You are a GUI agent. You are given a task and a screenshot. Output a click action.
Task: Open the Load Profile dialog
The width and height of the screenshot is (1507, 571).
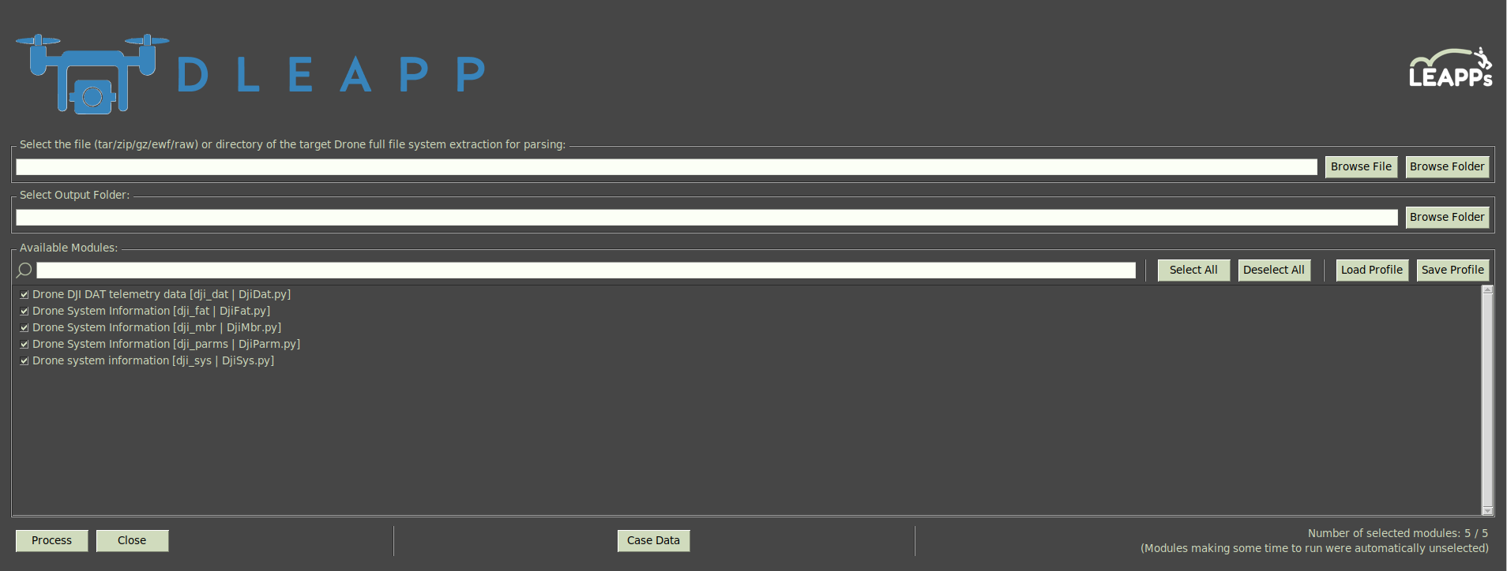(1371, 270)
